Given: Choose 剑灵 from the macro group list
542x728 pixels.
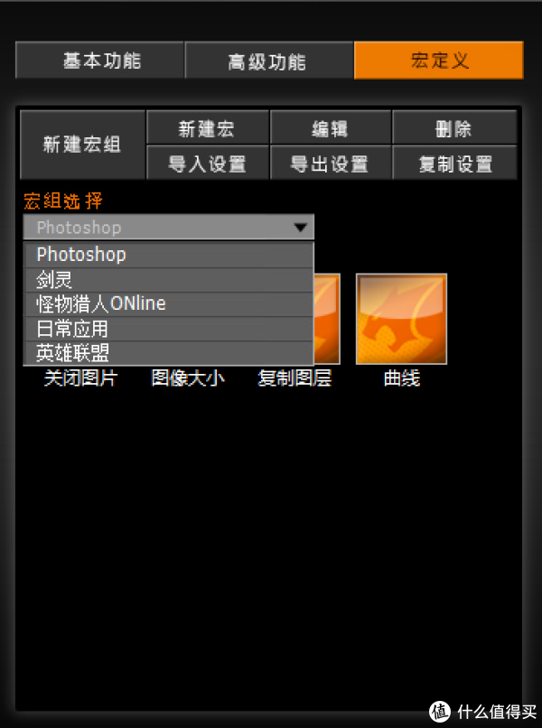Looking at the screenshot, I should 169,280.
